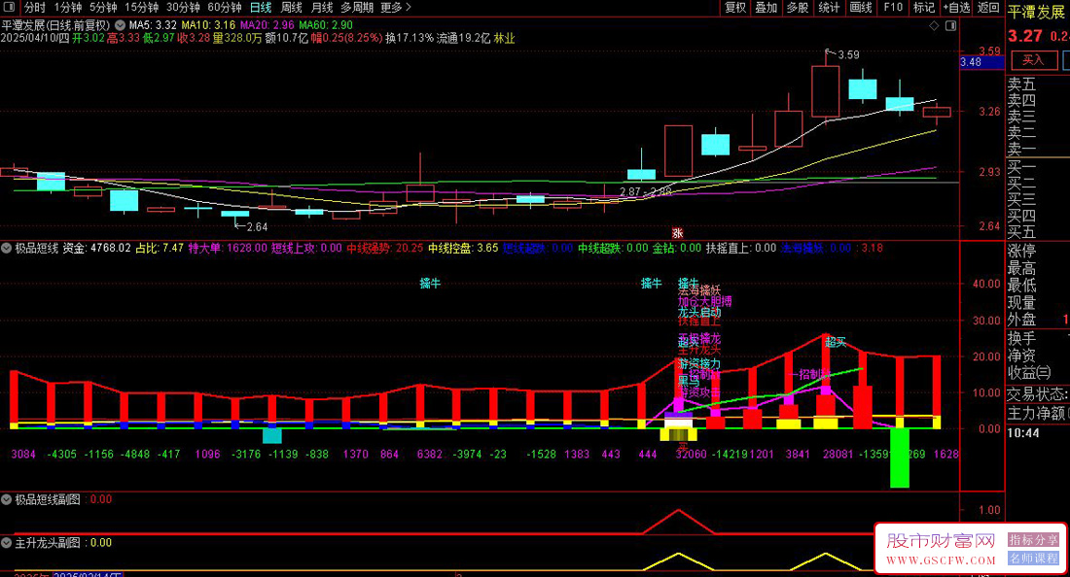Click the tall green bar in indicator panel
1070x577 pixels.
tap(900, 458)
